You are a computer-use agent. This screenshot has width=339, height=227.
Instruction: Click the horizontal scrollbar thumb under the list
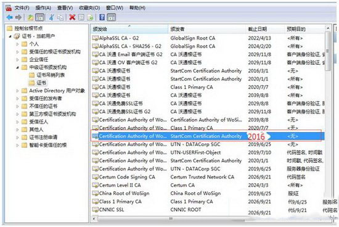click(171, 219)
